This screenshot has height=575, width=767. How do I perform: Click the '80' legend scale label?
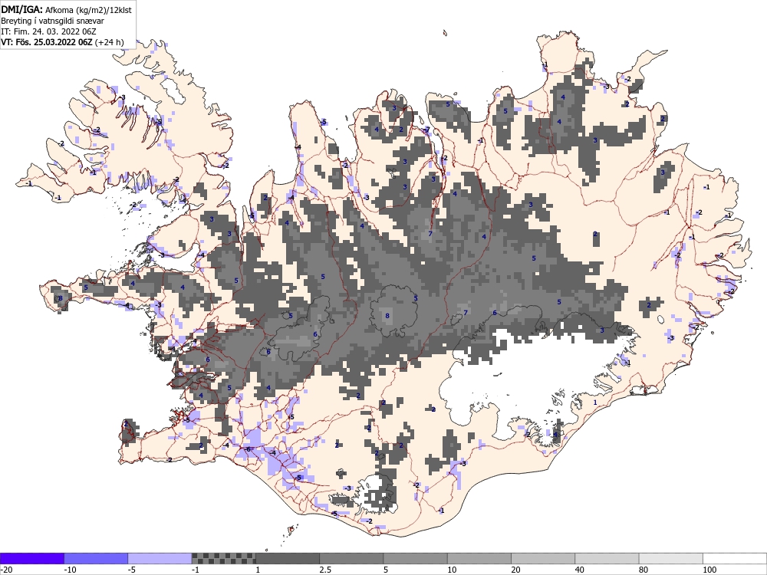[644, 570]
